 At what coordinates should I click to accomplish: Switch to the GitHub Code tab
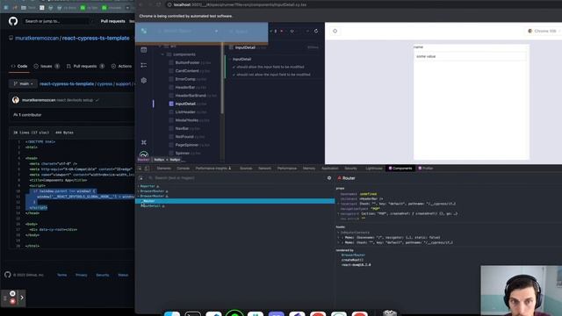coord(19,67)
